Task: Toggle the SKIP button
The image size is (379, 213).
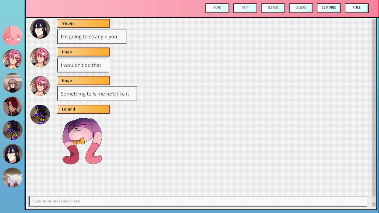Action: click(x=245, y=8)
